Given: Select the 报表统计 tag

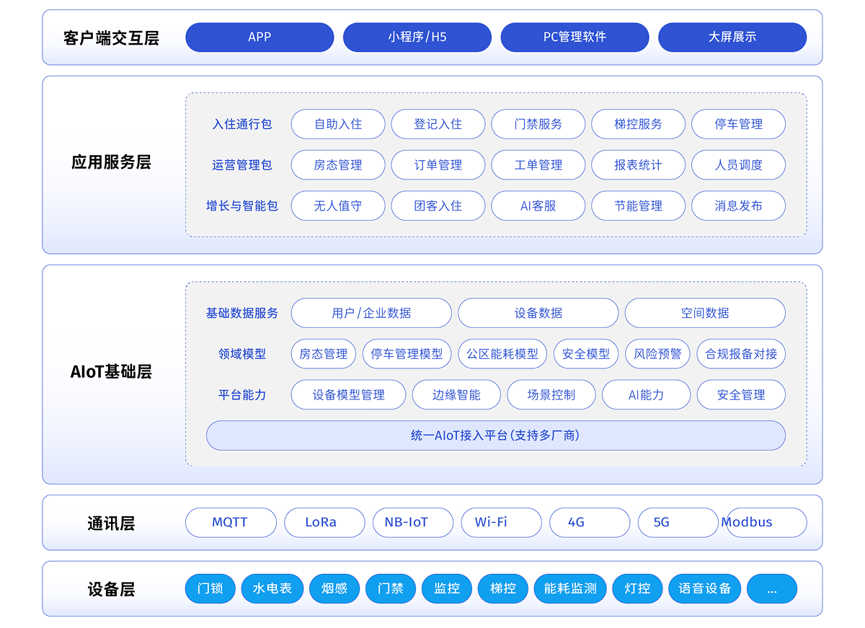Looking at the screenshot, I should [638, 165].
